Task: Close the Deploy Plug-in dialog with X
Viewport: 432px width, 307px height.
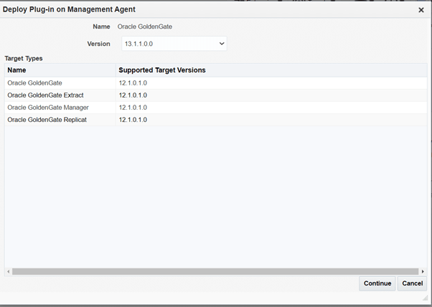Action: (x=421, y=10)
